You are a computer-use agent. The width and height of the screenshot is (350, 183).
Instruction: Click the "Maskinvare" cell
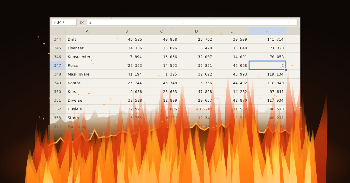(x=87, y=74)
